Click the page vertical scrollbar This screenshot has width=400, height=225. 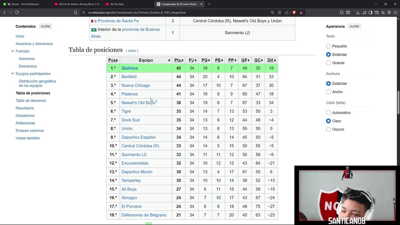(x=398, y=103)
